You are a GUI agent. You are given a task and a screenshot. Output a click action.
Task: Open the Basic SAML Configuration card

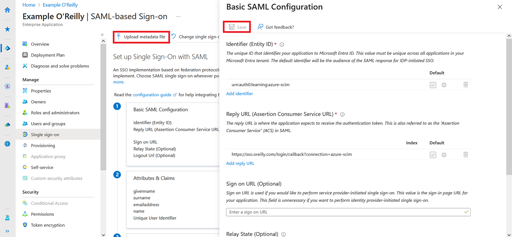pyautogui.click(x=173, y=134)
